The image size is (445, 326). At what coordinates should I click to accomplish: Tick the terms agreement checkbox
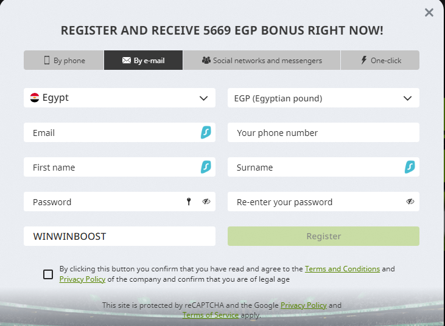click(48, 274)
